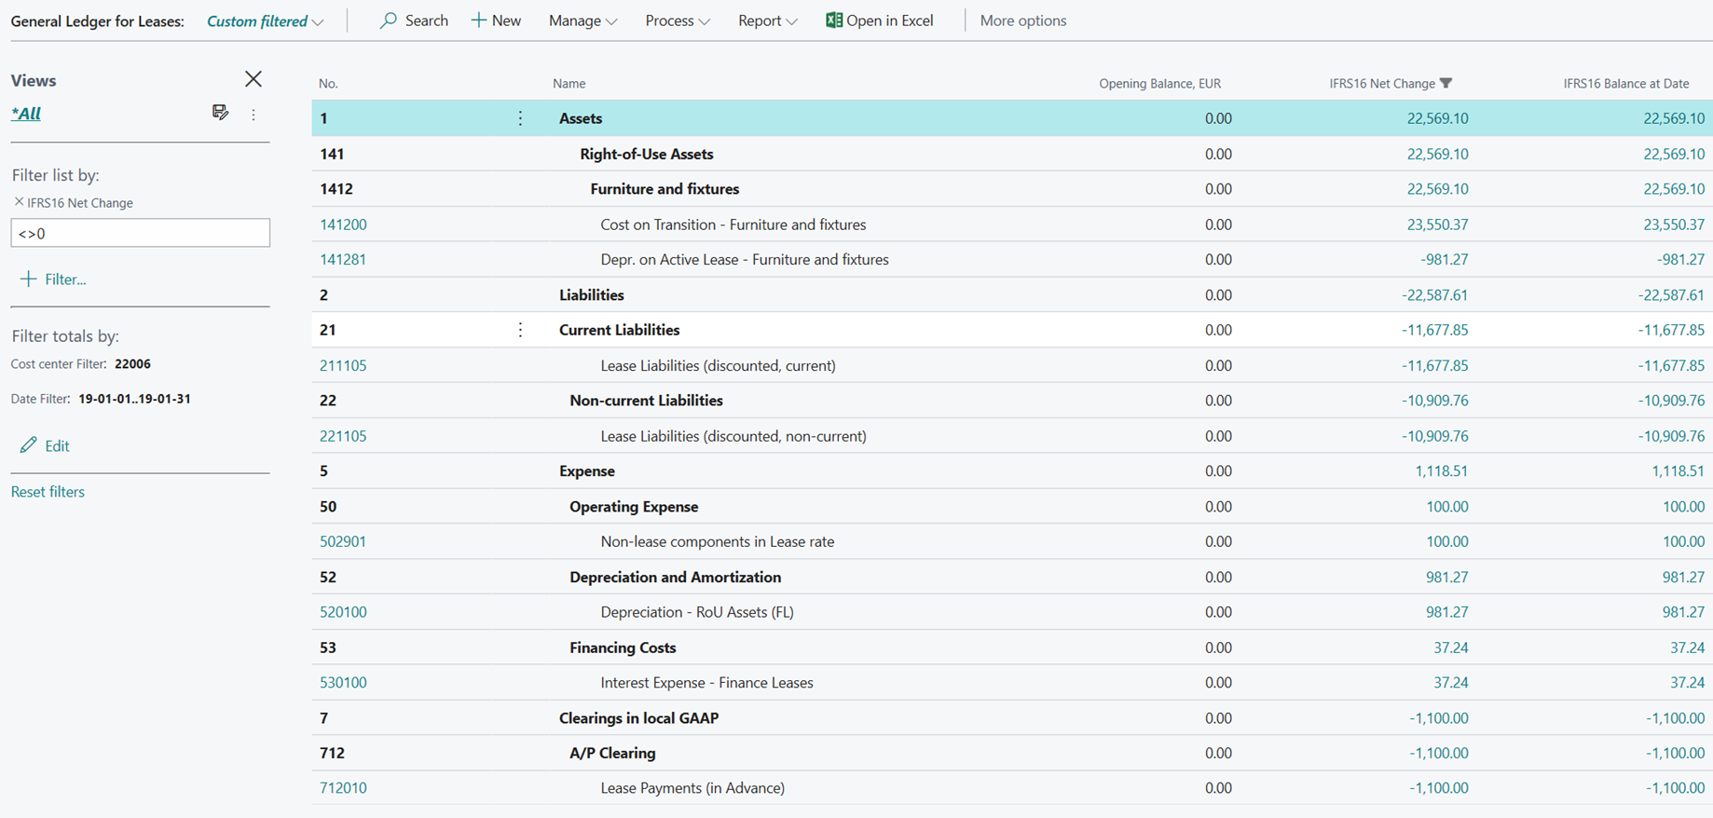This screenshot has height=818, width=1713.
Task: Expand the Process menu
Action: pyautogui.click(x=678, y=20)
